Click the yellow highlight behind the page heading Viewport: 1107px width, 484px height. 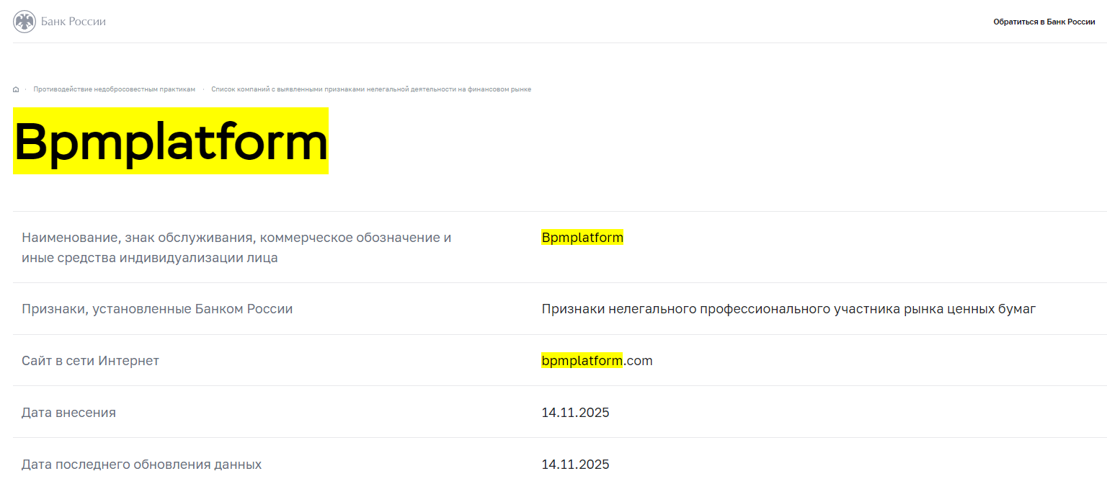pos(170,141)
